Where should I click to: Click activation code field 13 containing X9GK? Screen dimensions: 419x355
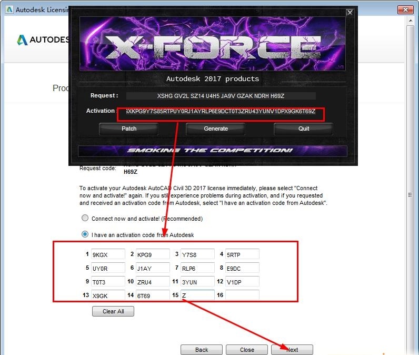[x=108, y=295]
